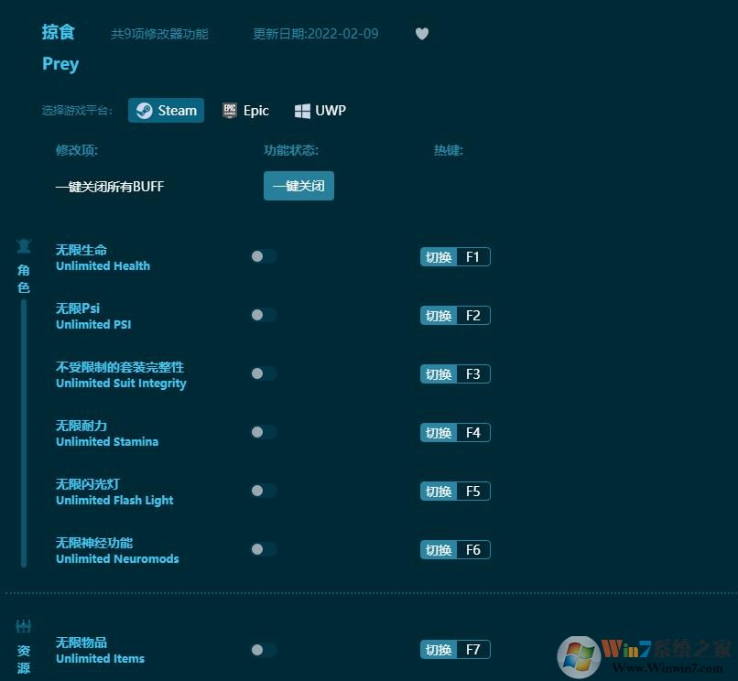Click the 资源 resources sidebar icon
The image size is (738, 681).
pos(24,625)
